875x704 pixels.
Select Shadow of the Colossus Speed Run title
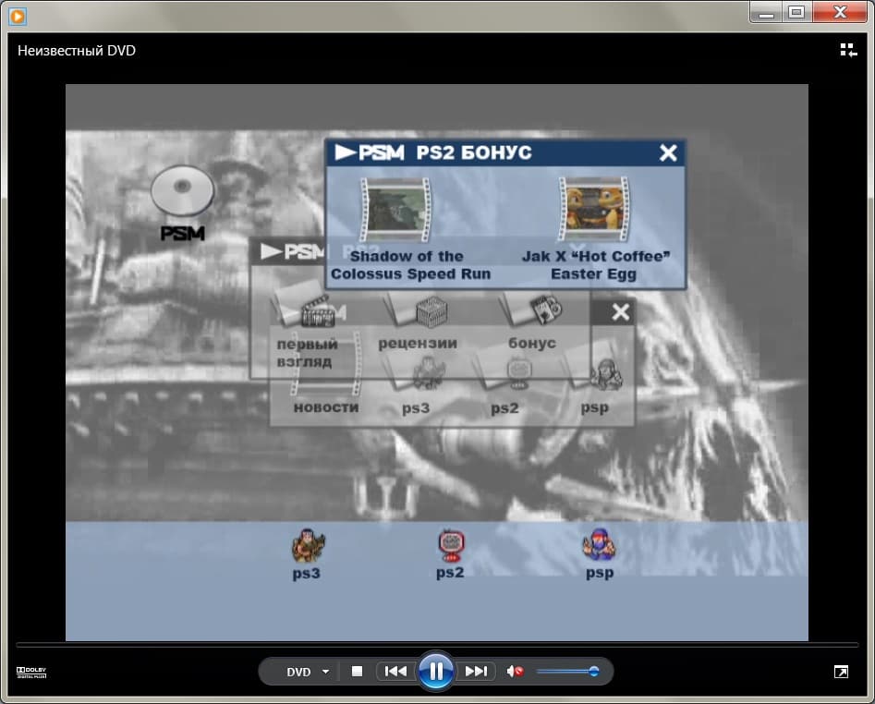(410, 265)
